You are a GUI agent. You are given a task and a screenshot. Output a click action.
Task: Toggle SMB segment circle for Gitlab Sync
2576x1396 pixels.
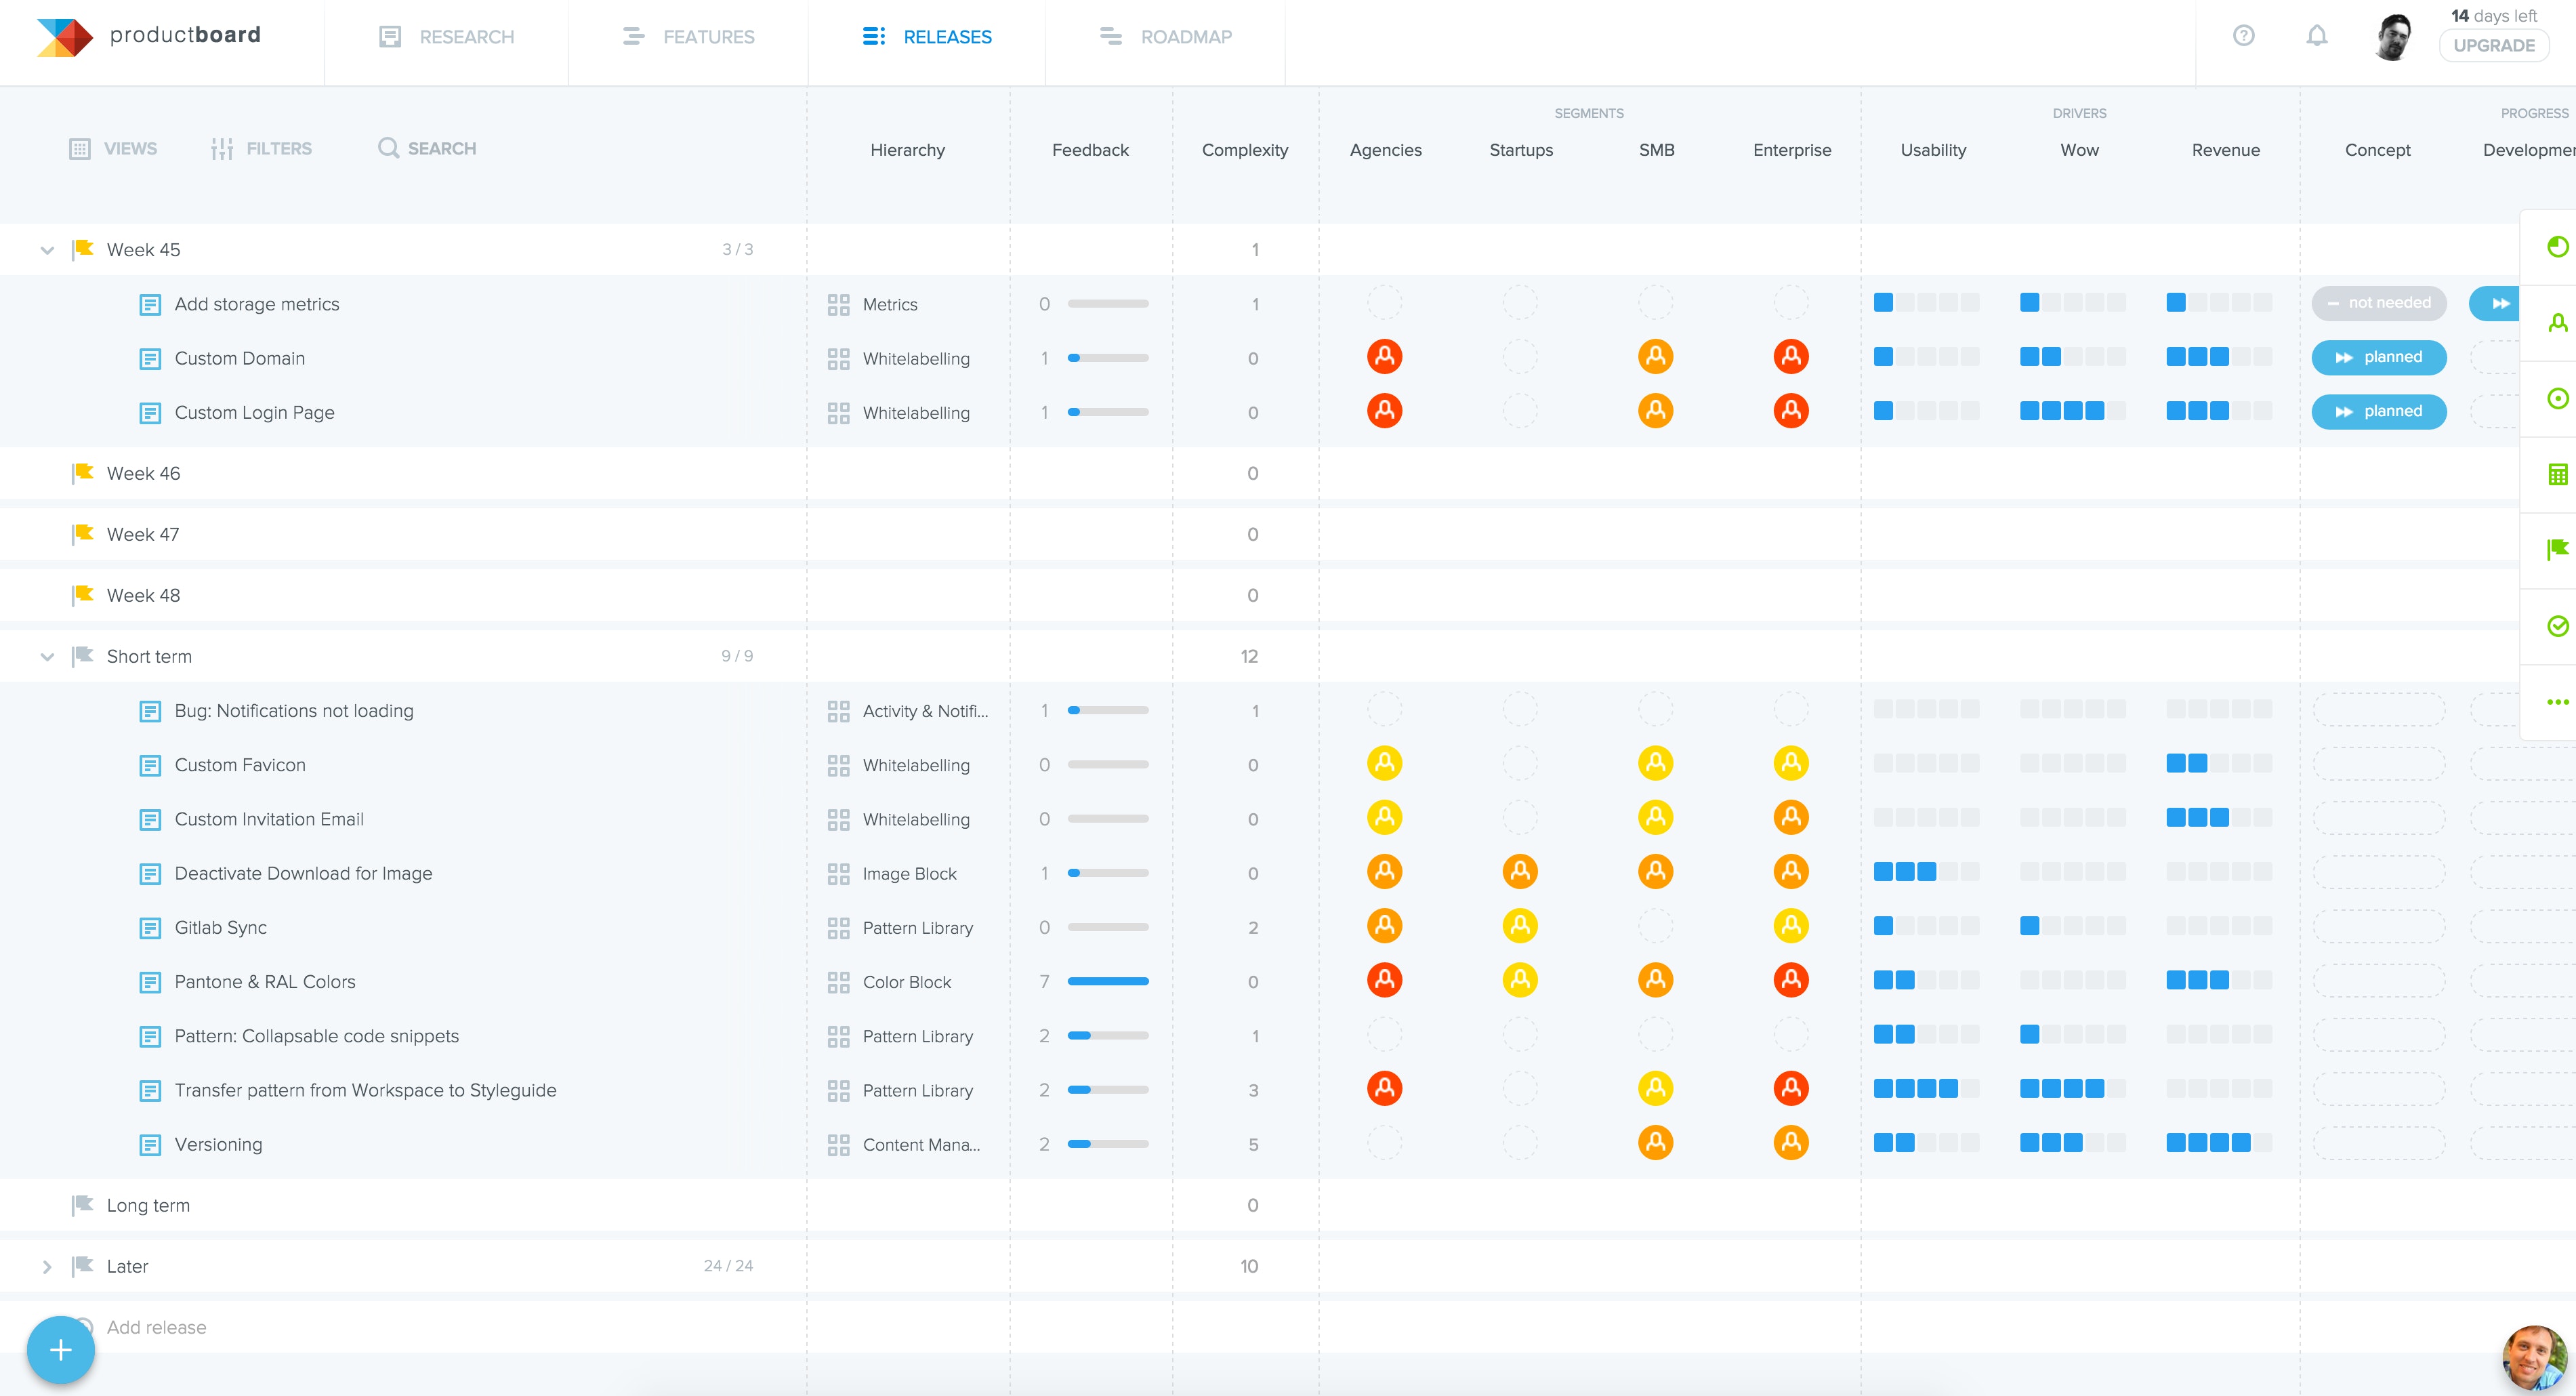coord(1655,927)
